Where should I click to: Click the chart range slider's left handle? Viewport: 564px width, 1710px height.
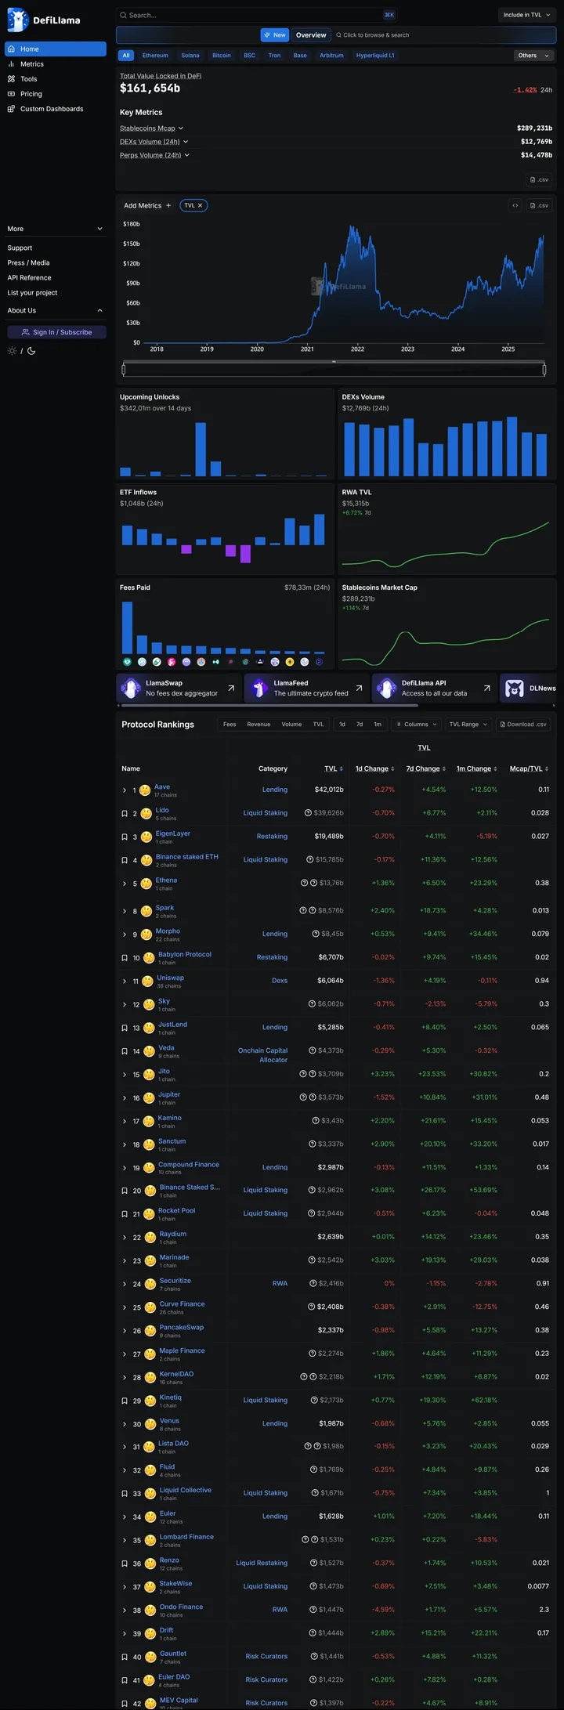(124, 369)
